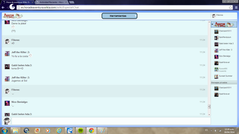
Task: Click the chat scrollbar down arrow
Action: pos(209,115)
